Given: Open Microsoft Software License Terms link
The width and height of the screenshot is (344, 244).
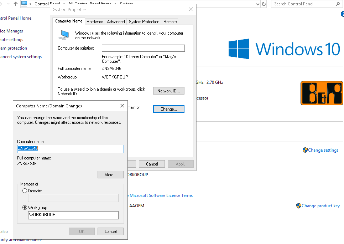Looking at the screenshot, I should 161,195.
